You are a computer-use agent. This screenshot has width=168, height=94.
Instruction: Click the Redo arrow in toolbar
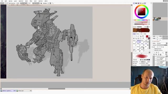3,3
